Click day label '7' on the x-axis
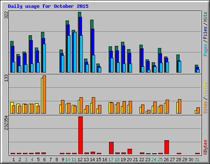210x164 pixels. pyautogui.click(x=50, y=159)
